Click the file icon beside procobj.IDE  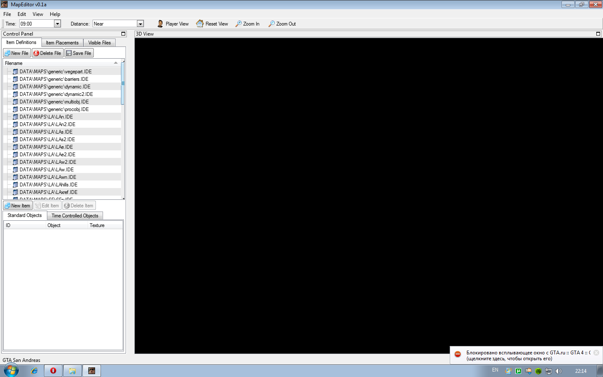[x=15, y=109]
